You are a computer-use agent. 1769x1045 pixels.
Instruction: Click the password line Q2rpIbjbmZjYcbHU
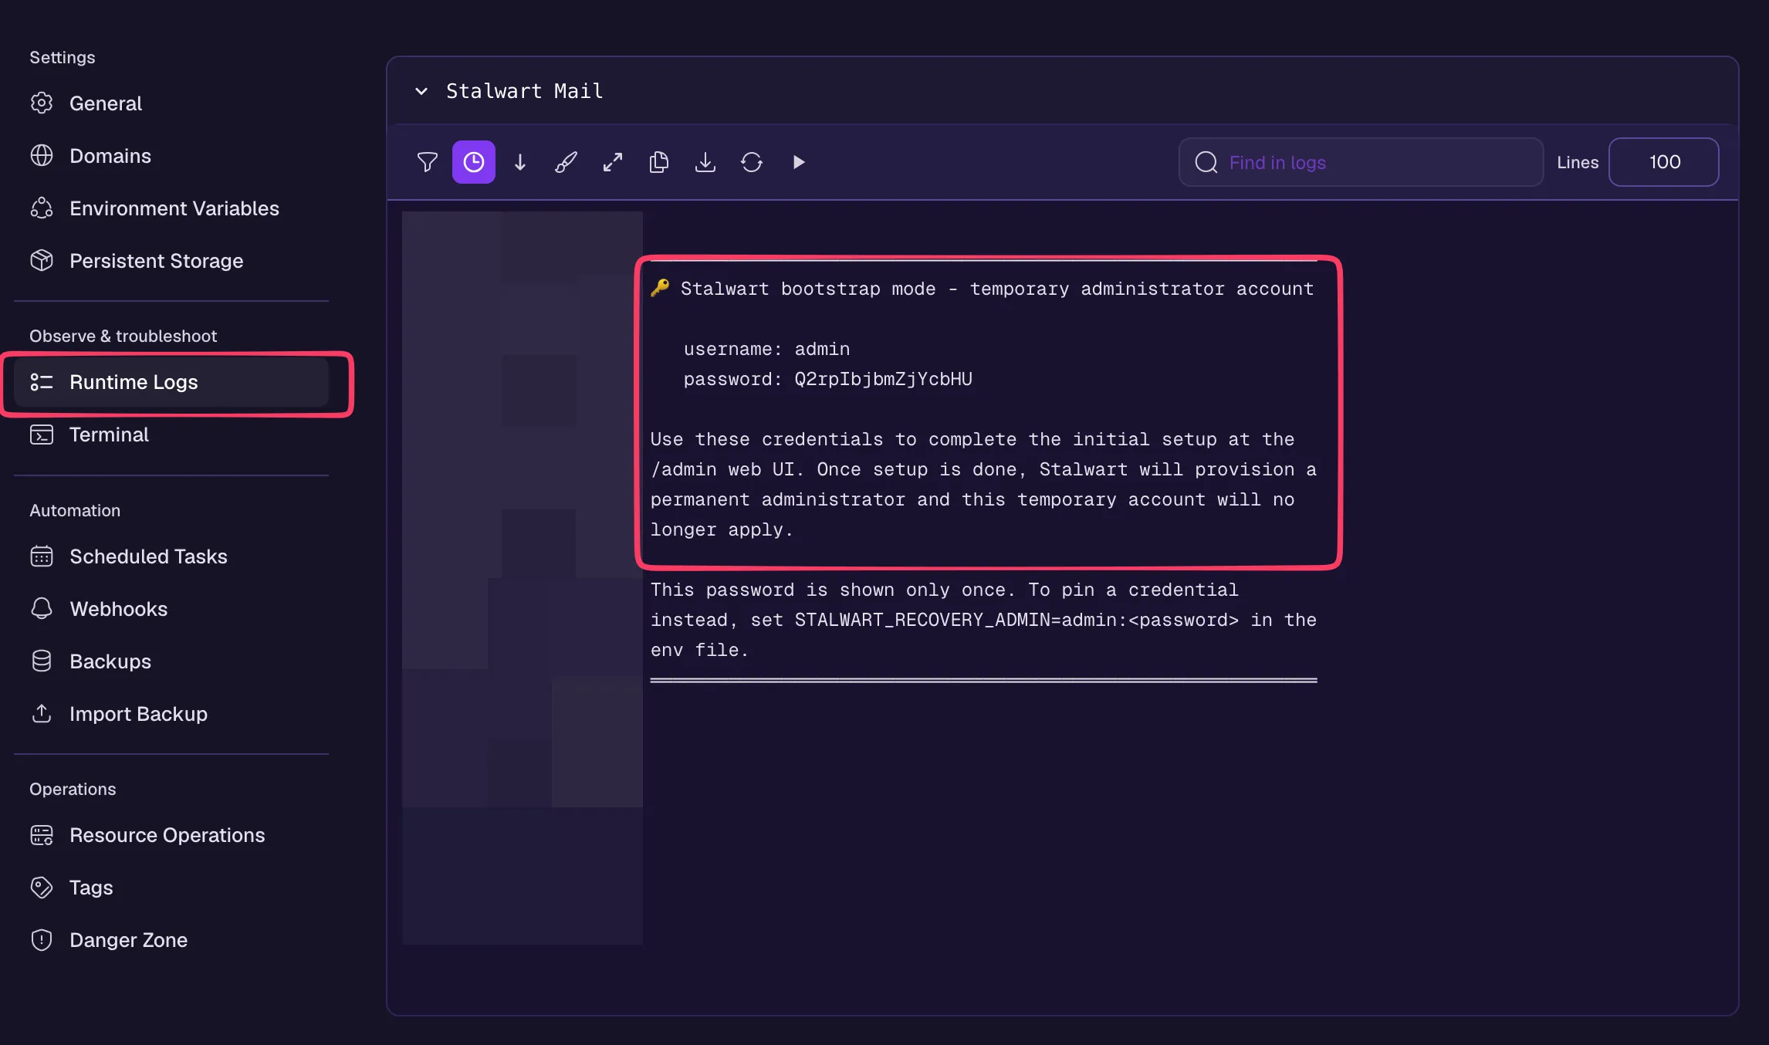pos(827,379)
